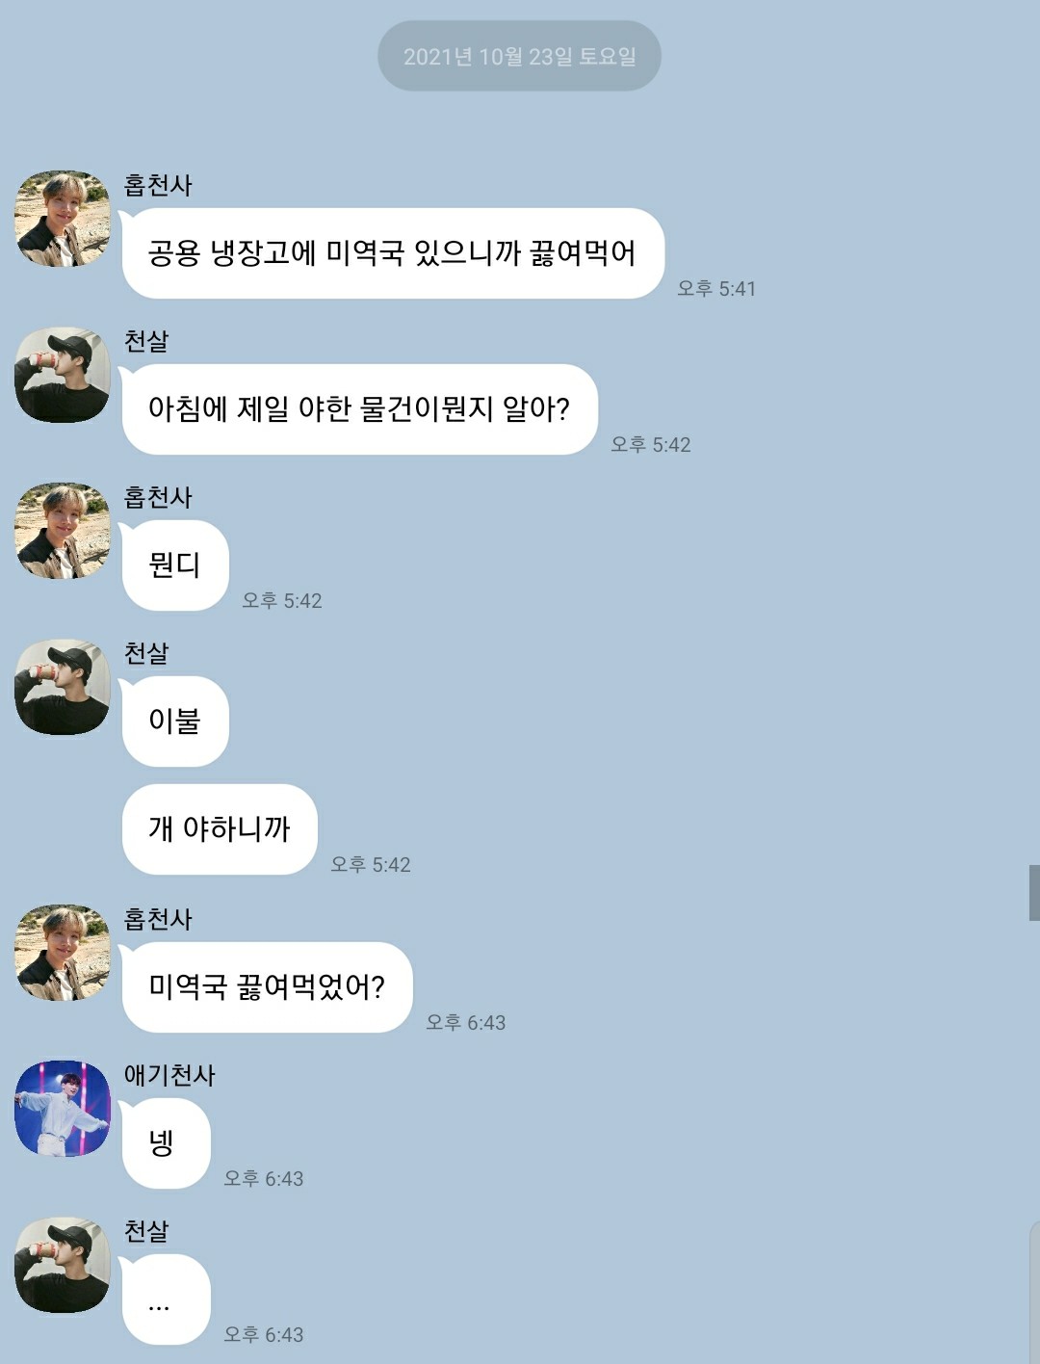This screenshot has width=1040, height=1364.
Task: Tap the 공용 냉장고에 미역국 message bubble
Action: (393, 253)
